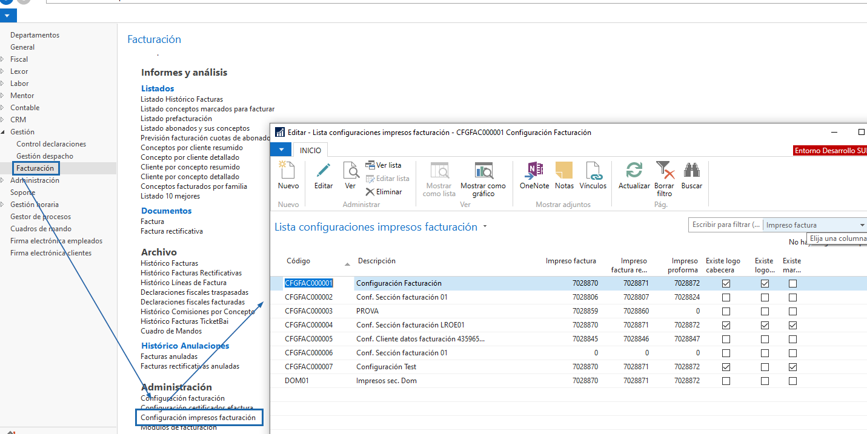Click the Editar pencil icon
This screenshot has width=867, height=434.
pos(324,171)
